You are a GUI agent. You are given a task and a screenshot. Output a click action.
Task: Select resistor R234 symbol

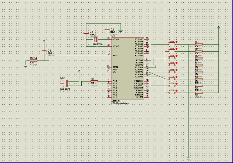point(34,61)
